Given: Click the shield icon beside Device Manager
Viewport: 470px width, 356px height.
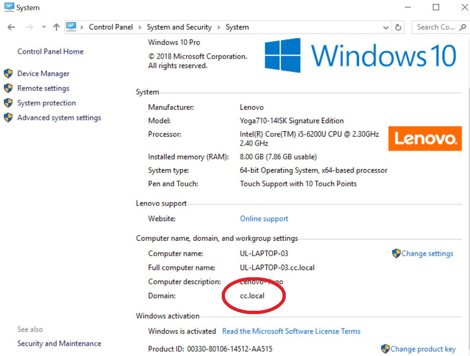Looking at the screenshot, I should 8,73.
